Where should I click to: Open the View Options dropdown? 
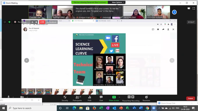tap(118, 2)
